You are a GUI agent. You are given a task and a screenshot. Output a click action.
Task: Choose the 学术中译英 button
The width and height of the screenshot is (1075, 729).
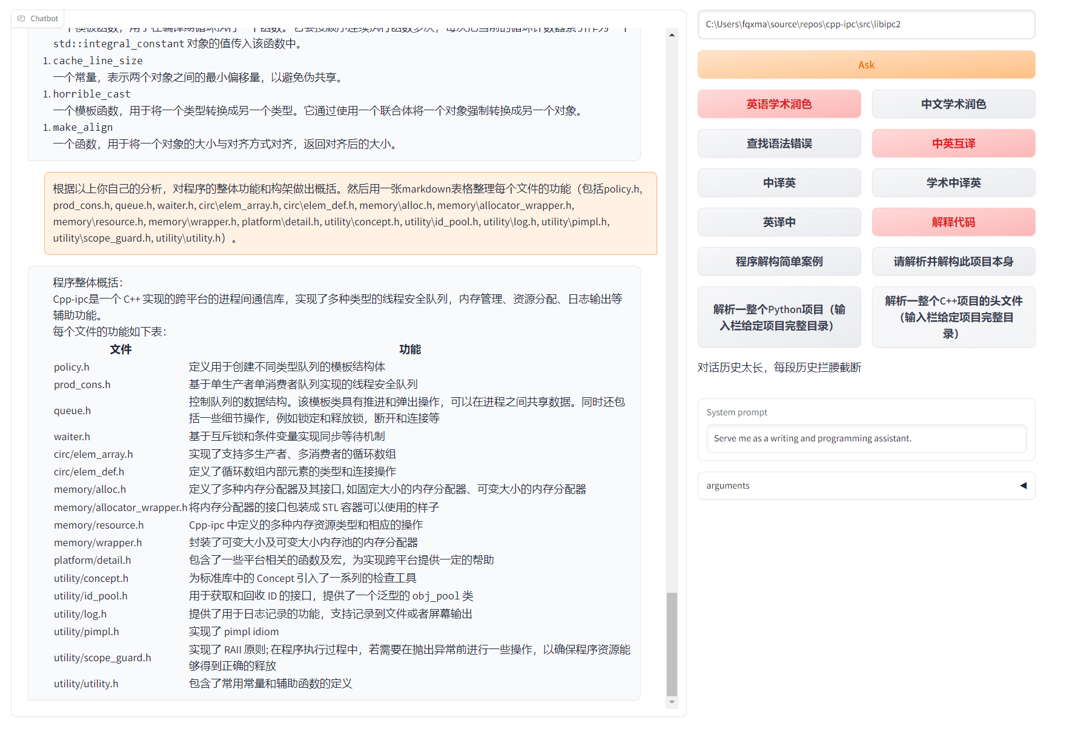coord(953,183)
